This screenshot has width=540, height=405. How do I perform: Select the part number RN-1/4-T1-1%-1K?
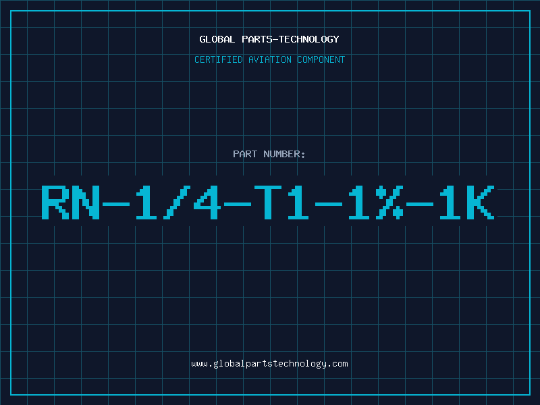268,202
